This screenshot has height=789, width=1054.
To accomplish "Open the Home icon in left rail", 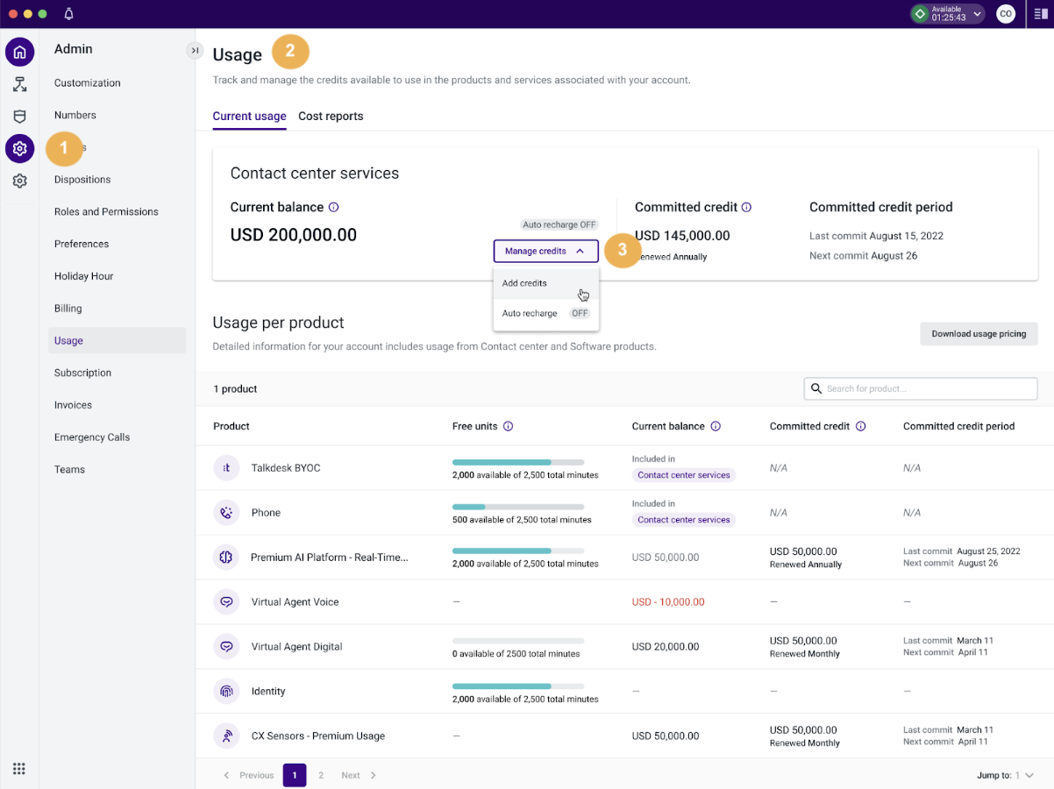I will (x=19, y=52).
